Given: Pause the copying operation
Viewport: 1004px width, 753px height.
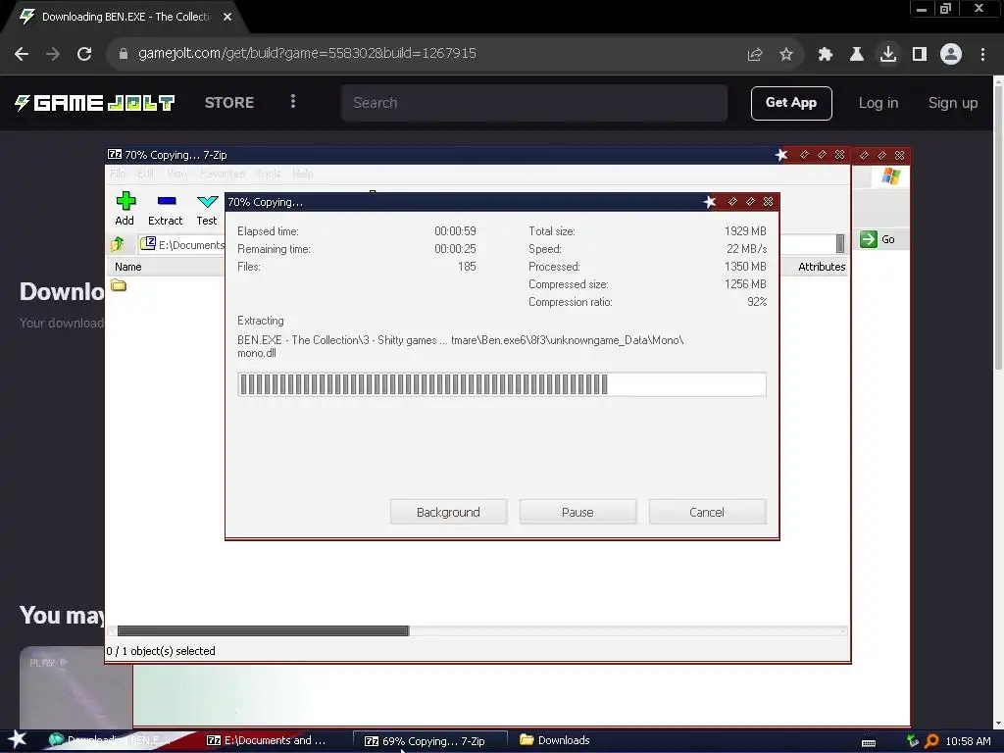Looking at the screenshot, I should 577,512.
